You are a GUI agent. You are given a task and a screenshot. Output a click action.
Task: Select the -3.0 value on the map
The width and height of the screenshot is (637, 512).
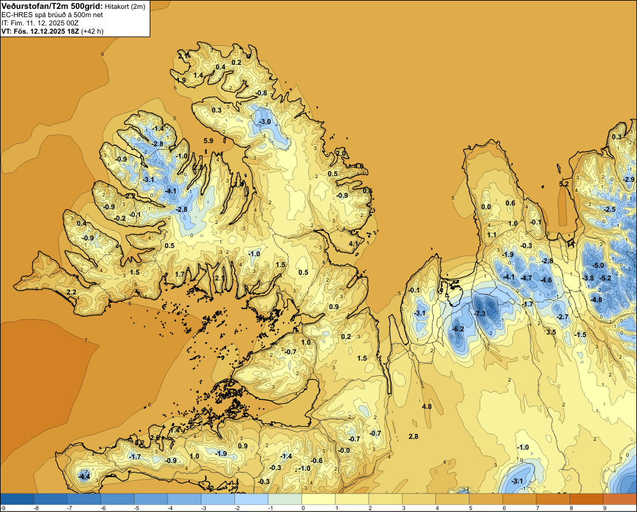(265, 121)
